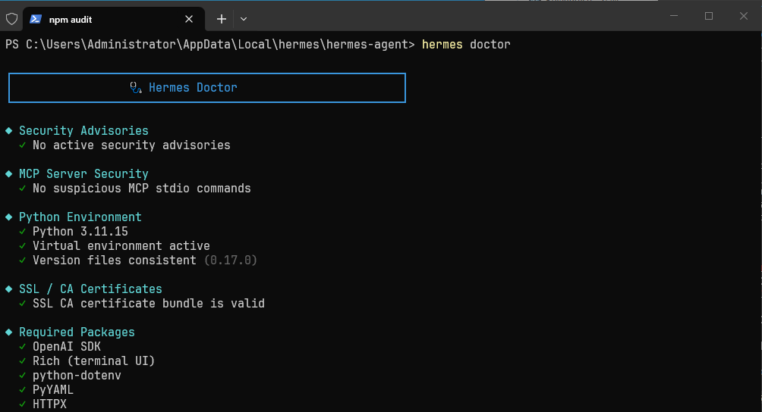Click 'Version files consistent' text
Viewport: 762px width, 412px height.
tap(114, 261)
